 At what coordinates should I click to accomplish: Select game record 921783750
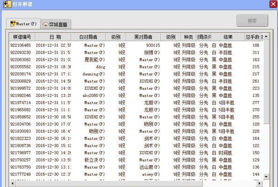pyautogui.click(x=136, y=167)
